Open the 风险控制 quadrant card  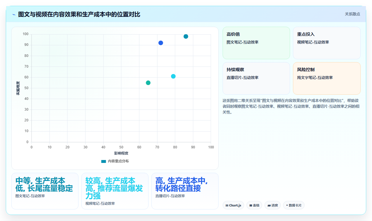click(x=327, y=78)
